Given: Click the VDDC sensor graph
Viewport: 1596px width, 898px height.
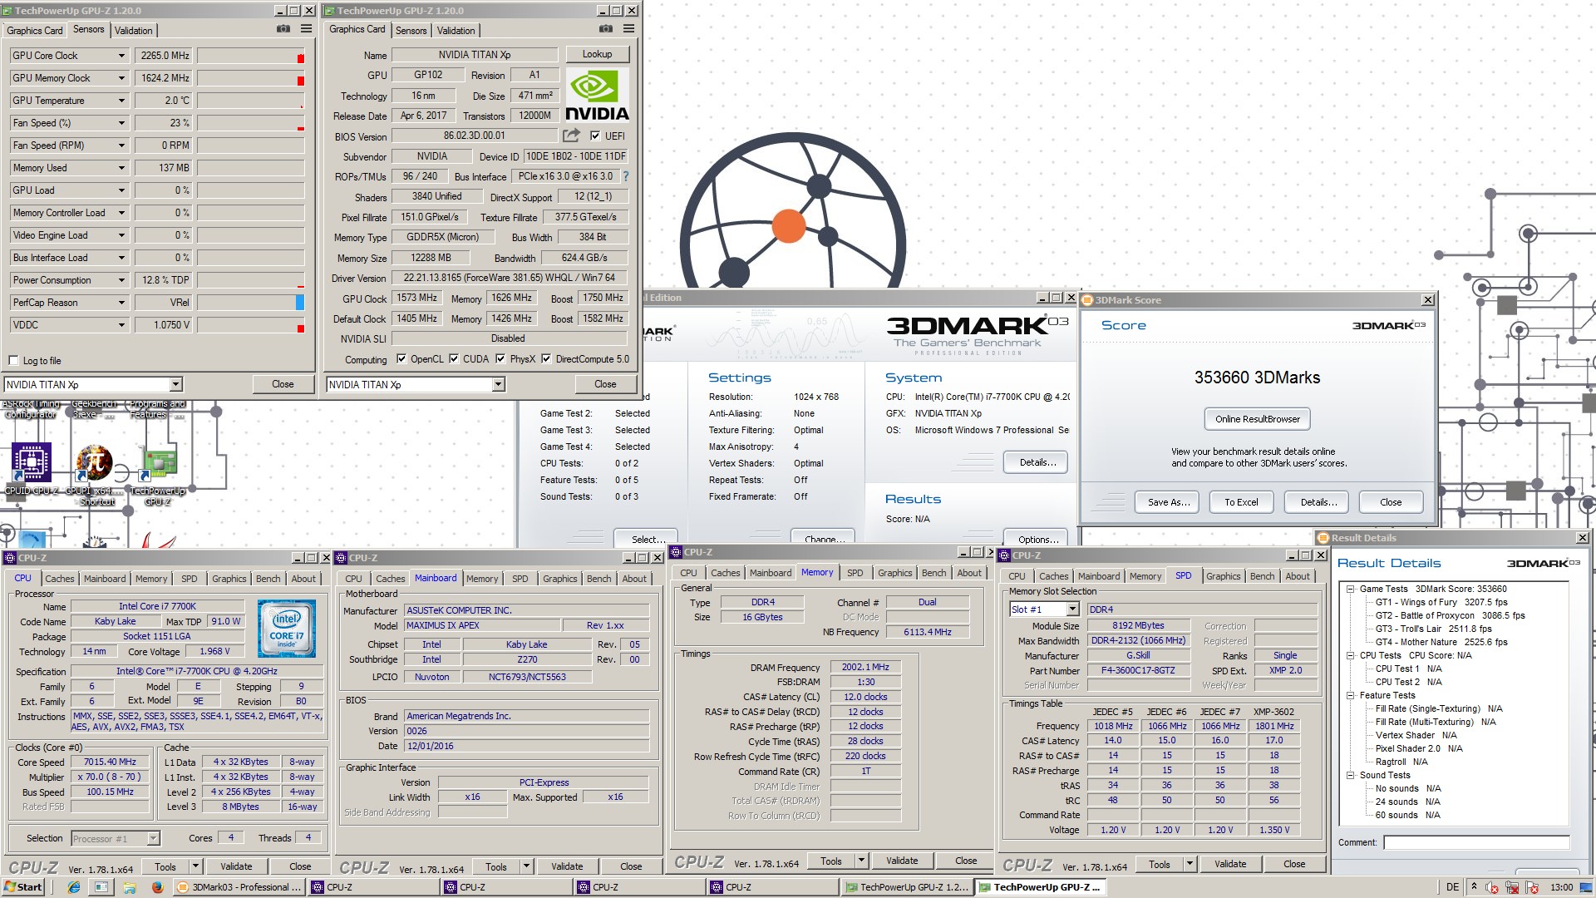Looking at the screenshot, I should pos(250,325).
